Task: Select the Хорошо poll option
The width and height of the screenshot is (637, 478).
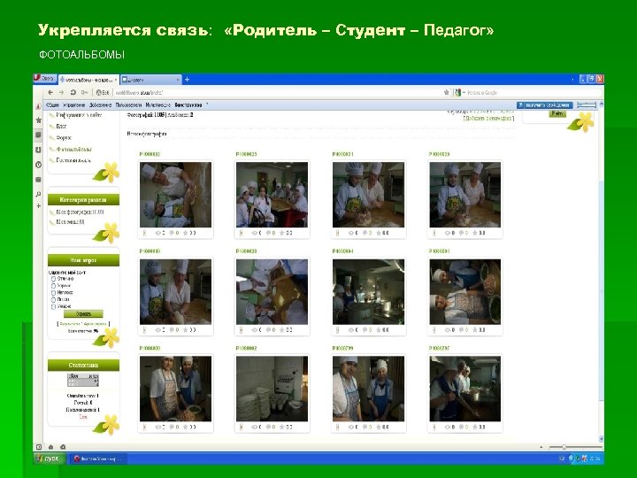Action: click(53, 286)
